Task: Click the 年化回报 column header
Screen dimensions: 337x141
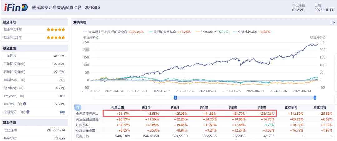Action: tap(325, 108)
